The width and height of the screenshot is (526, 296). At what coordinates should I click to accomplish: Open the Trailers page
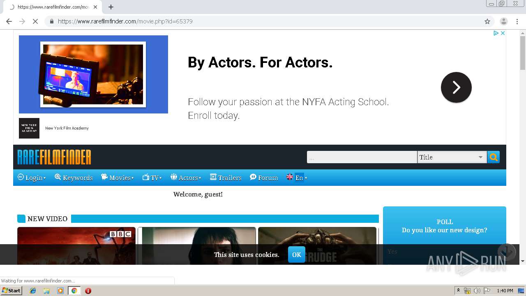tap(226, 178)
